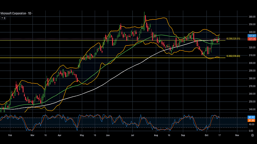Click the Mar date axis label
257x144 pixels.
pyautogui.click(x=32, y=135)
